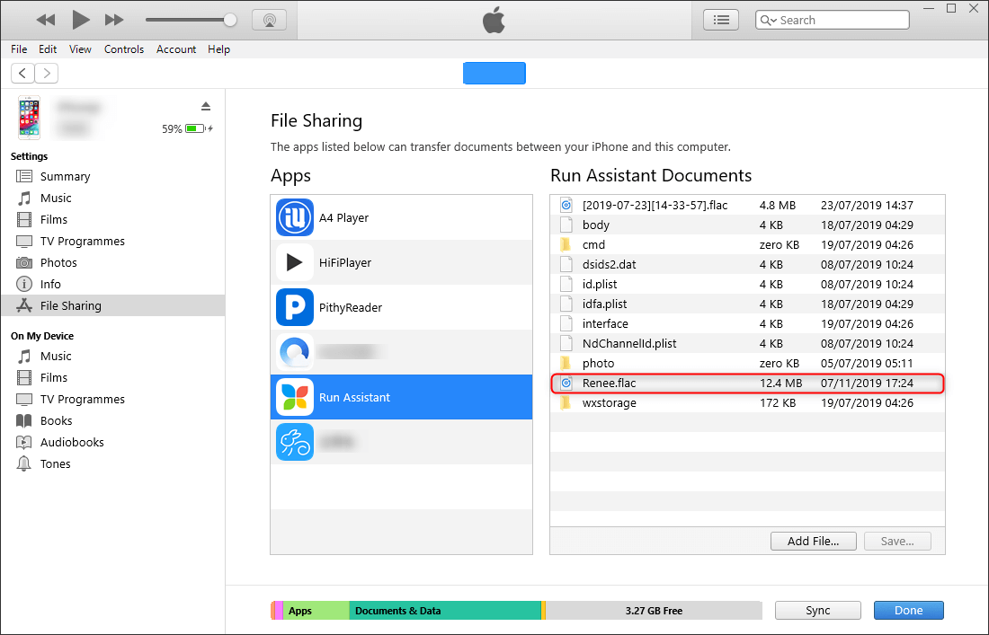
Task: Open TV Programmes under Settings
Action: click(x=113, y=242)
